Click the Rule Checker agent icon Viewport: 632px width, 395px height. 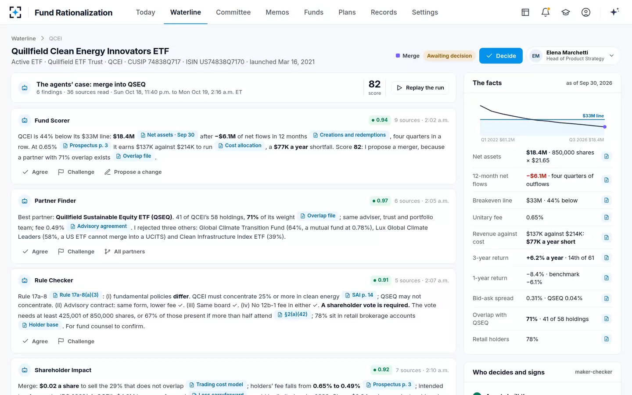tap(25, 280)
